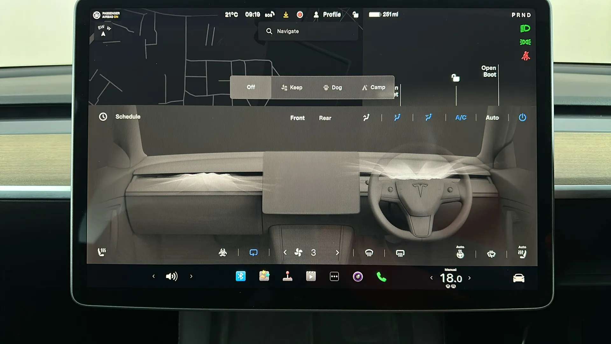611x344 pixels.
Task: Enable Auto climate mode
Action: tap(492, 118)
